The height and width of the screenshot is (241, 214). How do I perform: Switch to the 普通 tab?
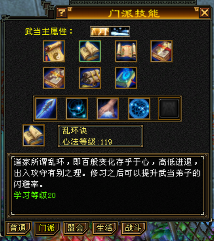pyautogui.click(x=18, y=228)
